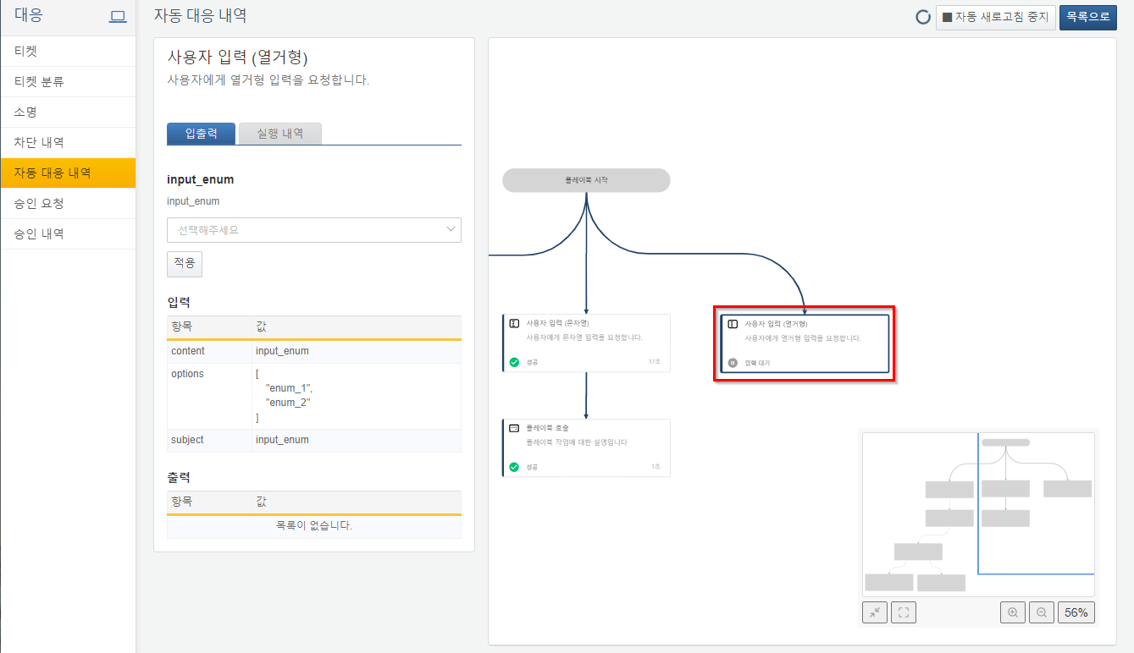Click the 항목 header in 입력 table

(182, 326)
